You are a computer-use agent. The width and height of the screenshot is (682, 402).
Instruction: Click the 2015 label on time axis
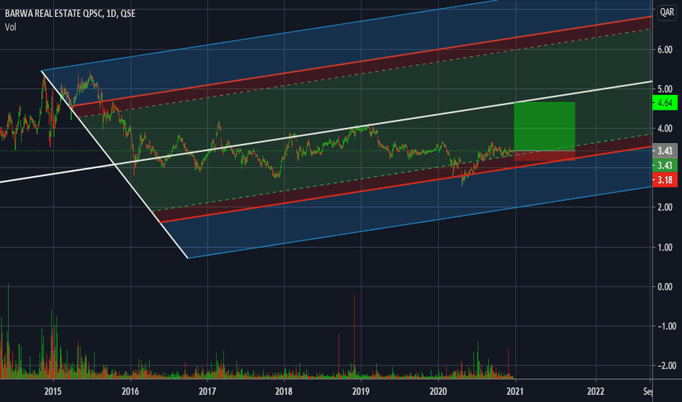pos(53,391)
